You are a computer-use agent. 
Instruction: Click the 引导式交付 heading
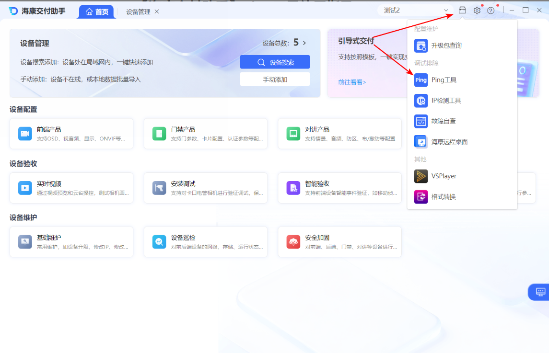(356, 41)
